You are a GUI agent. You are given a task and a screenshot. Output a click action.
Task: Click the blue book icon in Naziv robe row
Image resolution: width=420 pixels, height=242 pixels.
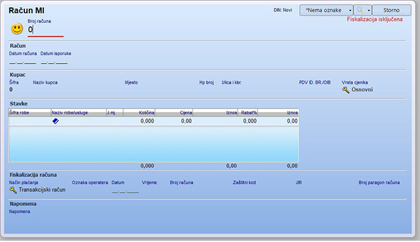(x=55, y=121)
